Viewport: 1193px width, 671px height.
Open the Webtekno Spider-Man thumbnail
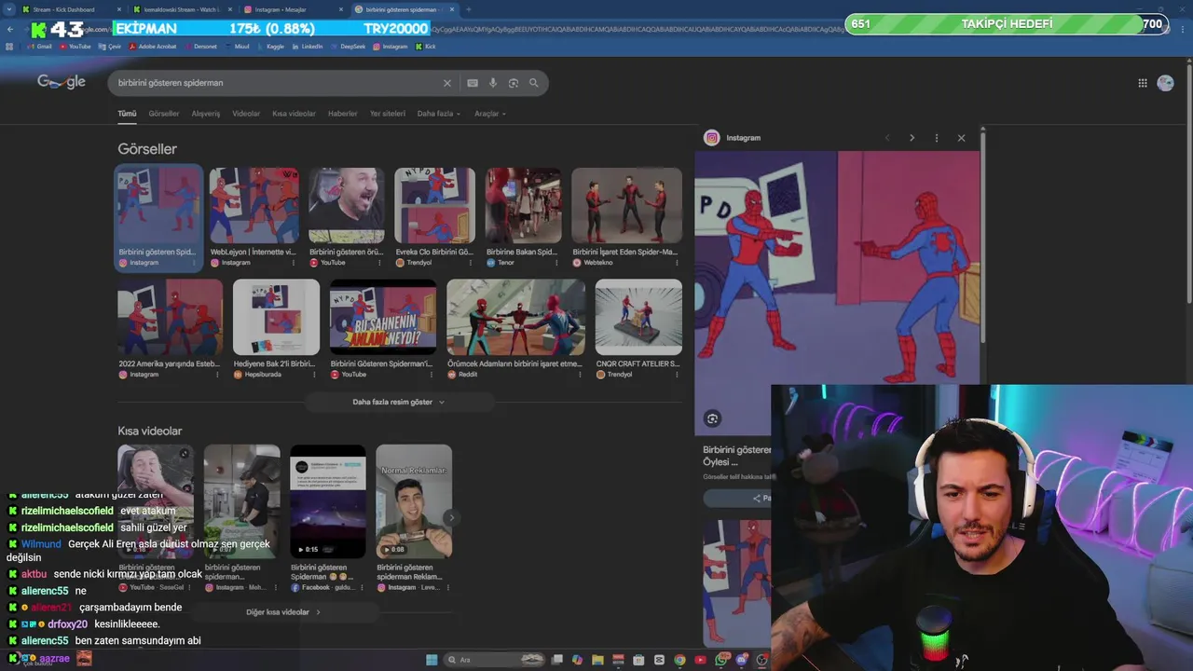click(x=626, y=206)
